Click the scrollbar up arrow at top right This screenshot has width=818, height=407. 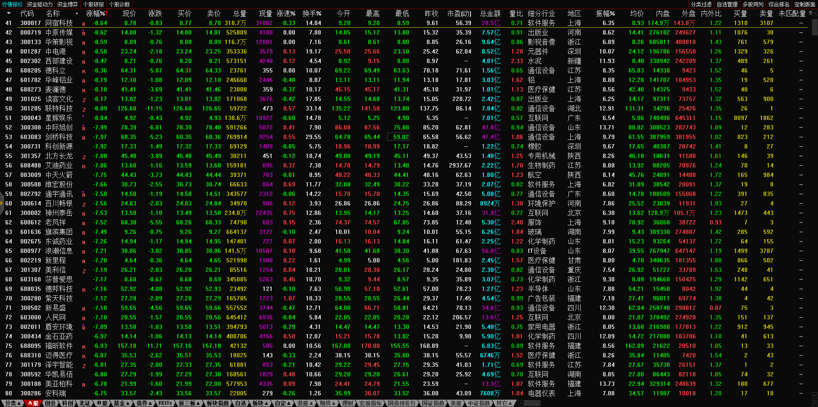click(815, 13)
